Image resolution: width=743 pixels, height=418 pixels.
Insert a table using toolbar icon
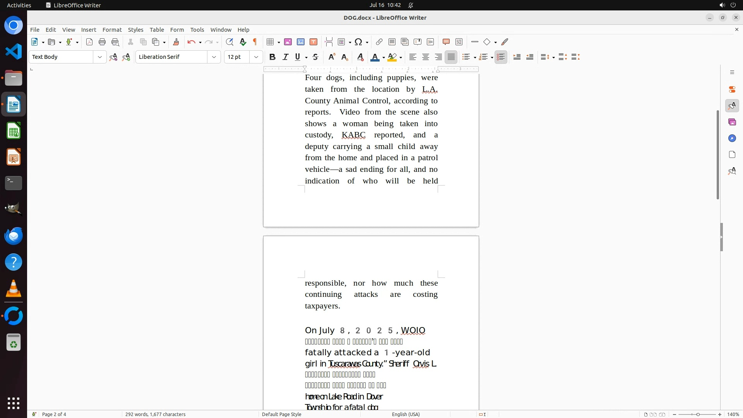point(270,42)
